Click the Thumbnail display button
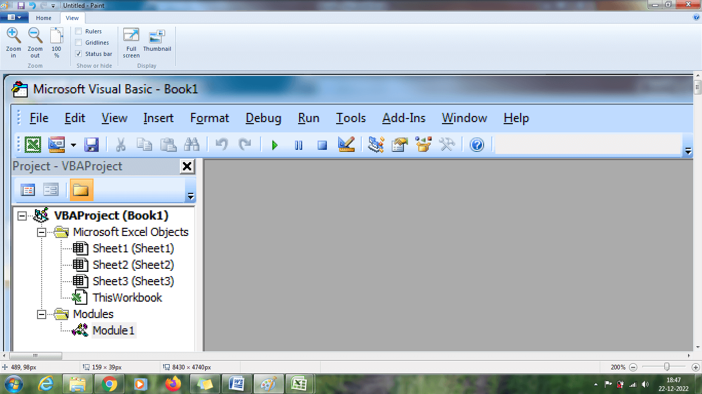Image resolution: width=702 pixels, height=394 pixels. 157,41
